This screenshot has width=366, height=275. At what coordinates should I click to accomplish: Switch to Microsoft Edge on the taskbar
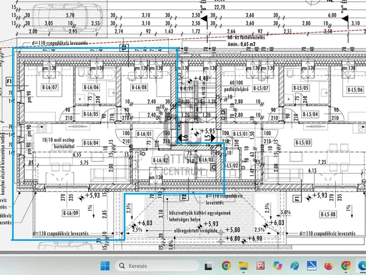coord(362,266)
